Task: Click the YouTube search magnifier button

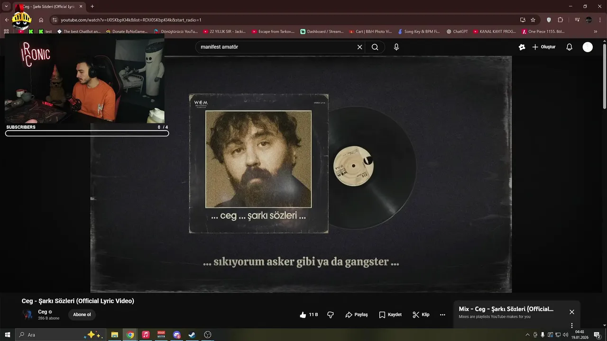Action: tap(375, 47)
